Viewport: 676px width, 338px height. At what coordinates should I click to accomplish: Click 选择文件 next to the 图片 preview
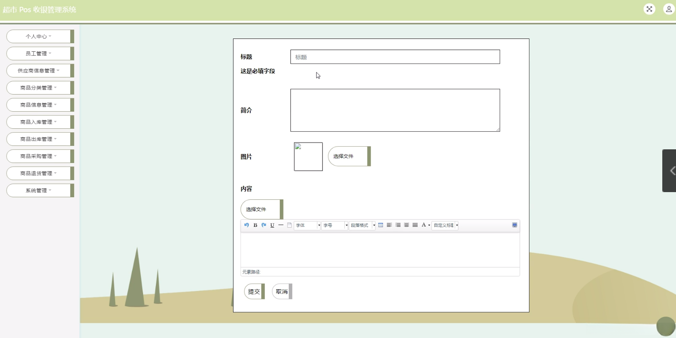click(x=349, y=156)
